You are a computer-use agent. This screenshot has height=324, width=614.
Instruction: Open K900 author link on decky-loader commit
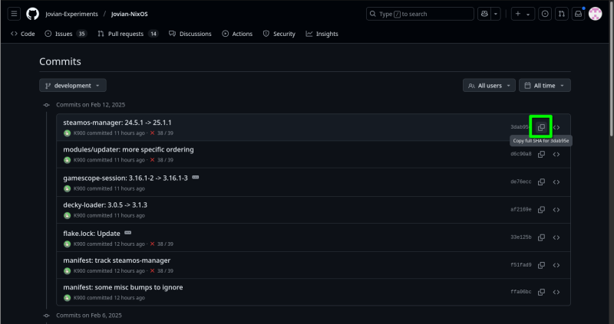(80, 216)
